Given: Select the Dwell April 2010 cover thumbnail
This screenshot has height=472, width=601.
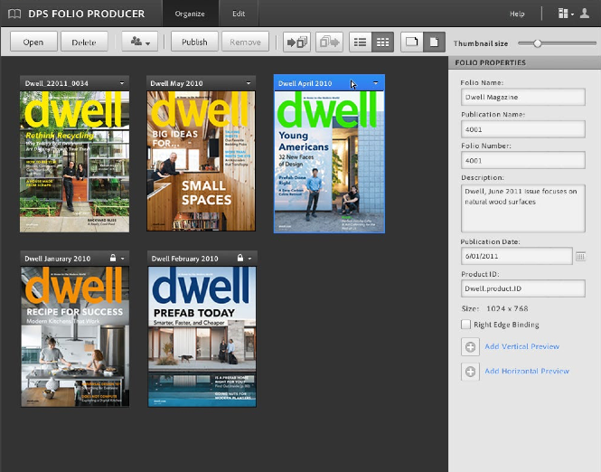Looking at the screenshot, I should pyautogui.click(x=329, y=162).
